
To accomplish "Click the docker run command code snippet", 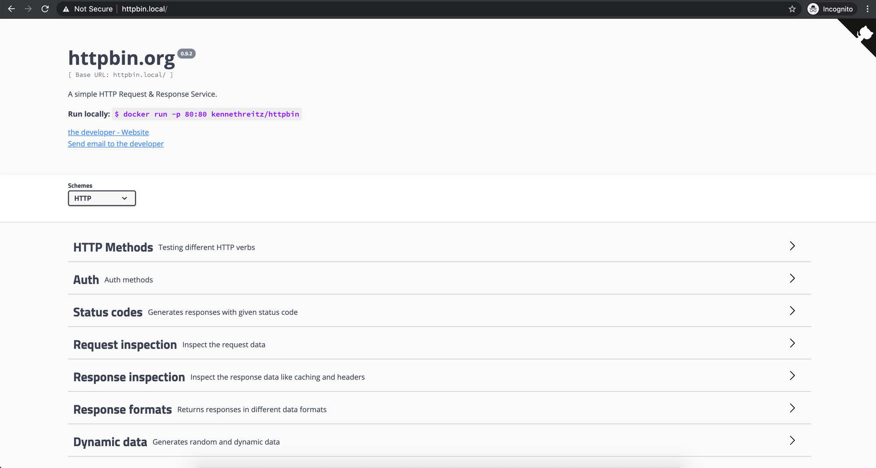I will pos(207,114).
